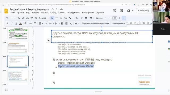Open the 'Инструменты' menu

74,13
